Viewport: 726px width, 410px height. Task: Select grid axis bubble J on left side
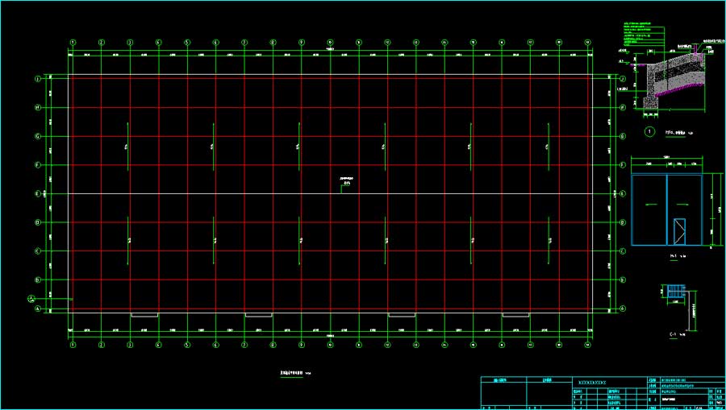click(38, 79)
